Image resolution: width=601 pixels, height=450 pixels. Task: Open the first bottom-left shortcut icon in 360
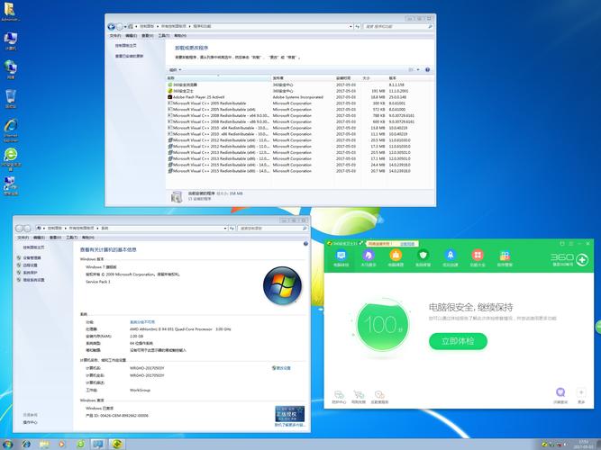pyautogui.click(x=339, y=394)
